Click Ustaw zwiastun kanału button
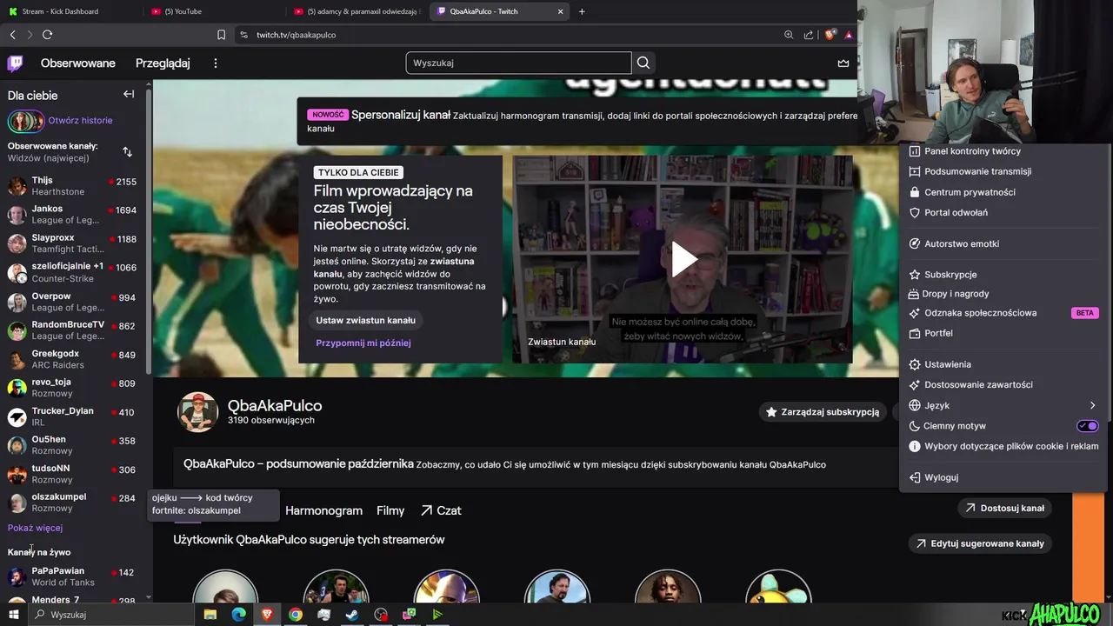 pyautogui.click(x=365, y=320)
